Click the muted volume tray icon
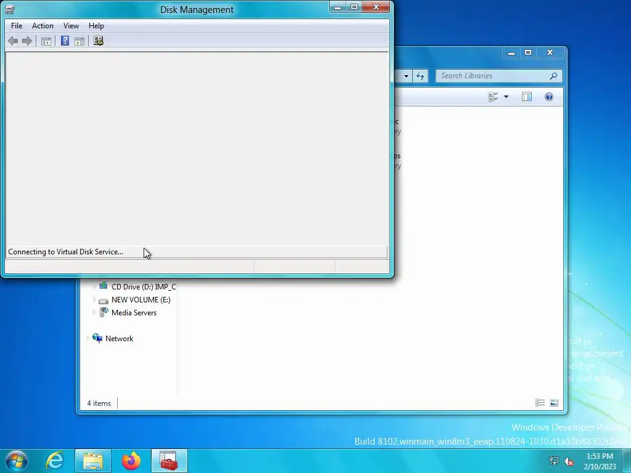Viewport: 631px width, 473px height. click(569, 461)
